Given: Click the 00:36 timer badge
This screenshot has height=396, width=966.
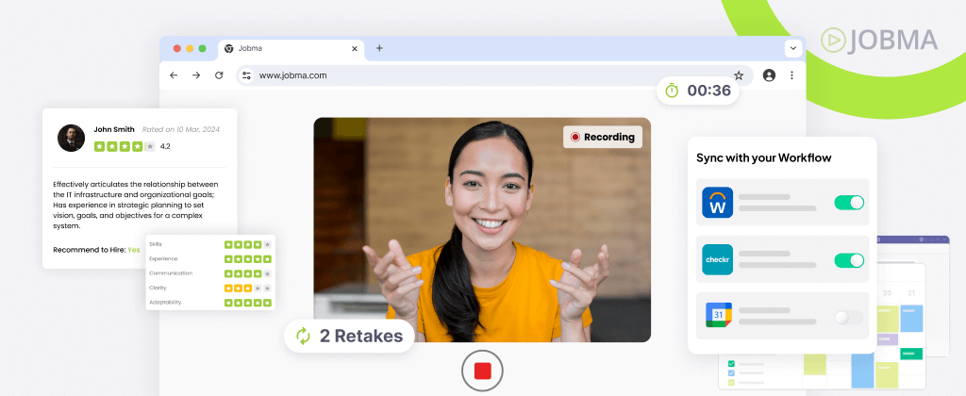Looking at the screenshot, I should [x=697, y=91].
